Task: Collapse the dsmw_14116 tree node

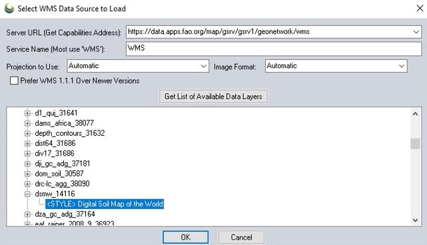Action: pyautogui.click(x=27, y=194)
